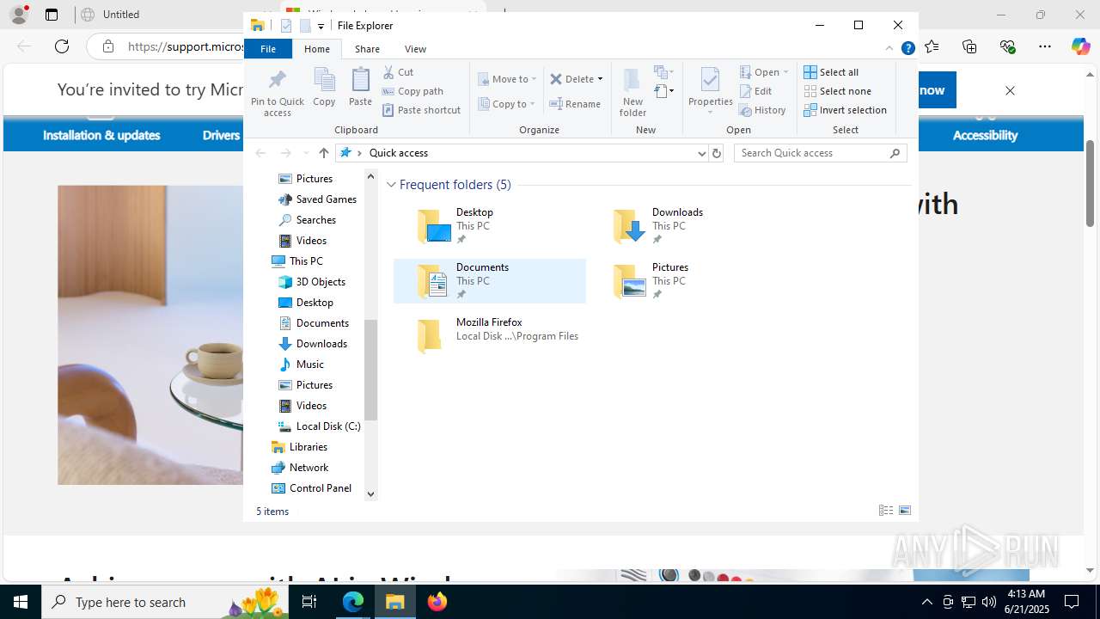The width and height of the screenshot is (1100, 619).
Task: Open Installation & updates in Edge page
Action: [x=101, y=135]
